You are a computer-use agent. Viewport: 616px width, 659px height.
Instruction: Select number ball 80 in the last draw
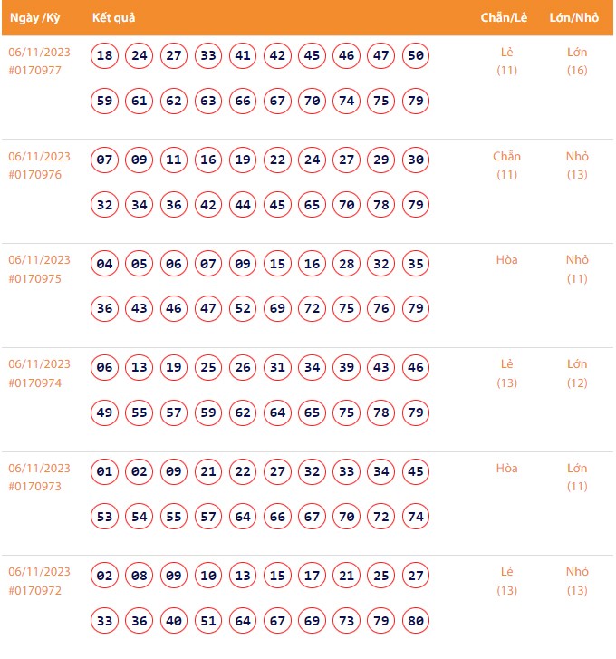[x=416, y=621]
